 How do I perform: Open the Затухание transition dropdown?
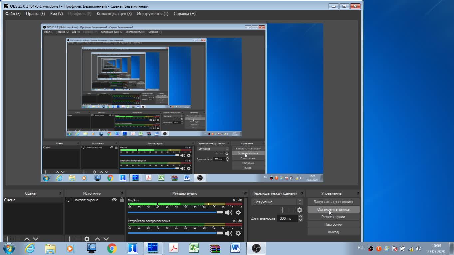tap(277, 202)
